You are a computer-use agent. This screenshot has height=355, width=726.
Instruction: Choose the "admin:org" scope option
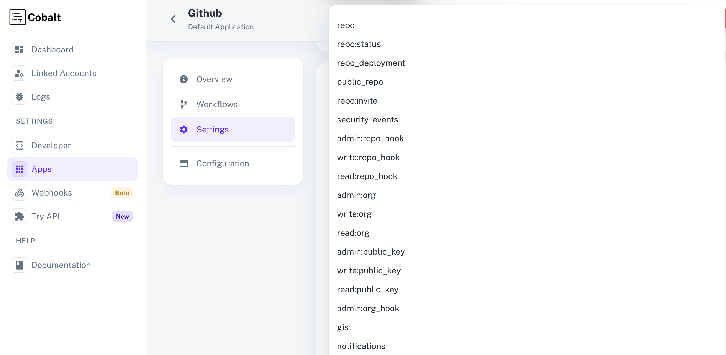pos(356,195)
